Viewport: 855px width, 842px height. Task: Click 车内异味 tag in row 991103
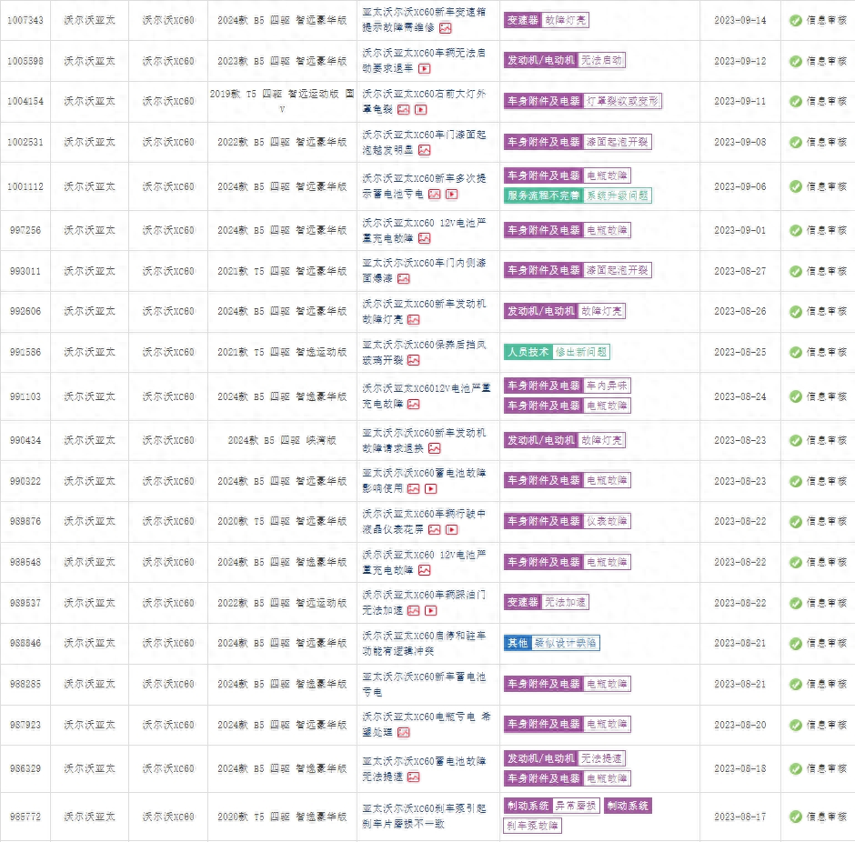(607, 386)
